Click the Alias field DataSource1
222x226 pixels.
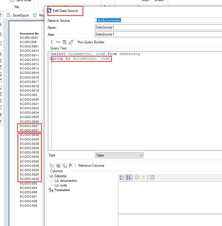coord(158,34)
